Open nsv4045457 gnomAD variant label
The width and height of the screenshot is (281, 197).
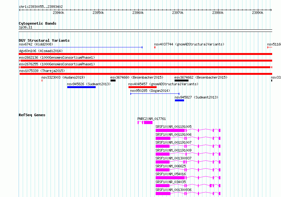tap(164, 84)
